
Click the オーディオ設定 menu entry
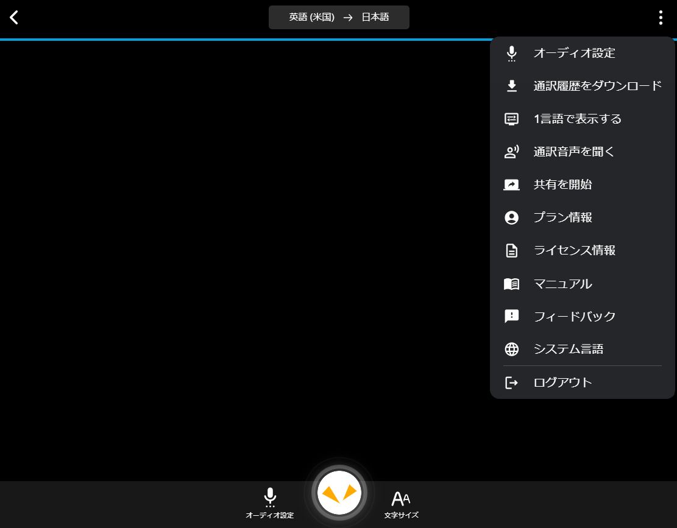pos(574,53)
